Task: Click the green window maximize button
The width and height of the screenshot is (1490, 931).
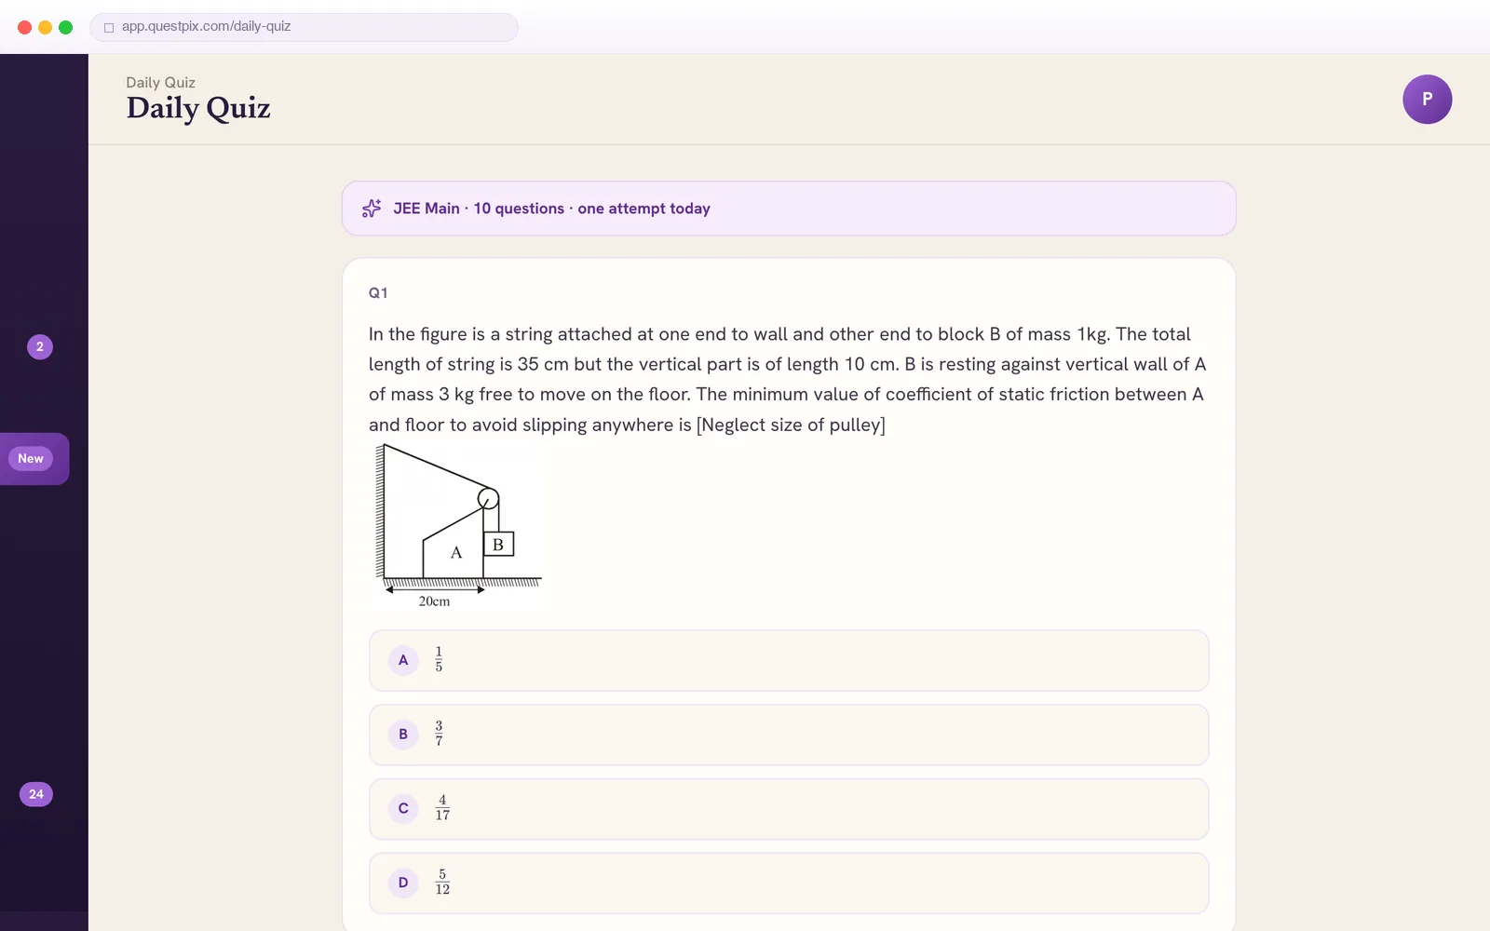Action: [65, 27]
